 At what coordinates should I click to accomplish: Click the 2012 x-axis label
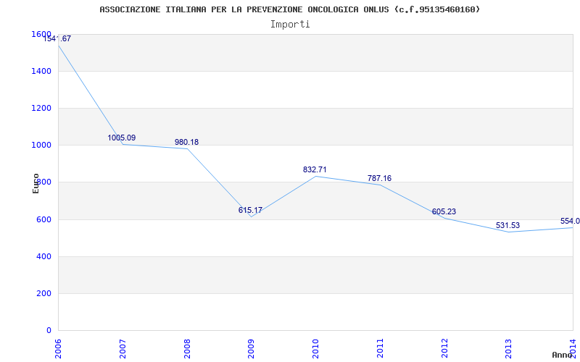(444, 348)
